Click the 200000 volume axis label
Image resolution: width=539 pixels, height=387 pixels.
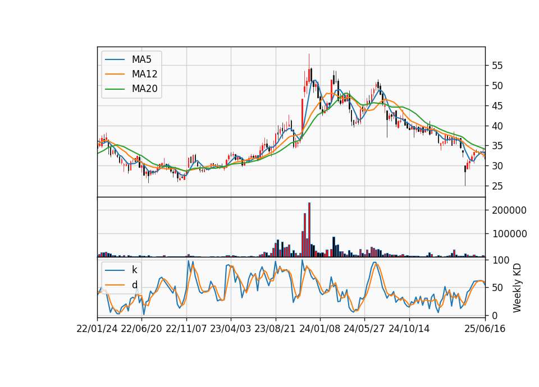coord(509,210)
